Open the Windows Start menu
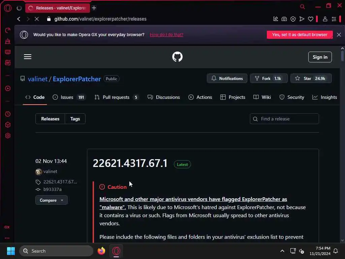Screen dimensions: 345x259 11,251
